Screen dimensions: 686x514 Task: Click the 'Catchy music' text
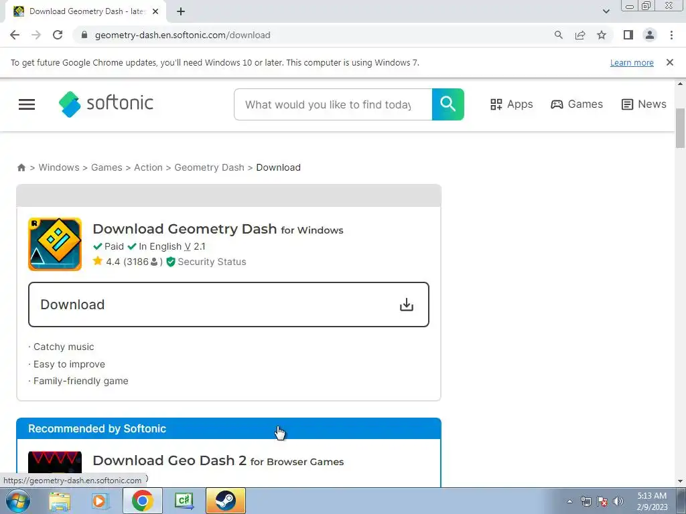pyautogui.click(x=64, y=347)
